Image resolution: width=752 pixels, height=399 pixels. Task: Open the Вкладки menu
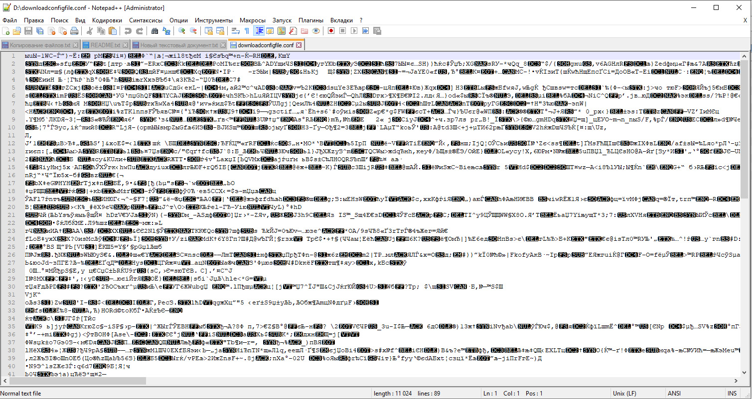coord(342,20)
